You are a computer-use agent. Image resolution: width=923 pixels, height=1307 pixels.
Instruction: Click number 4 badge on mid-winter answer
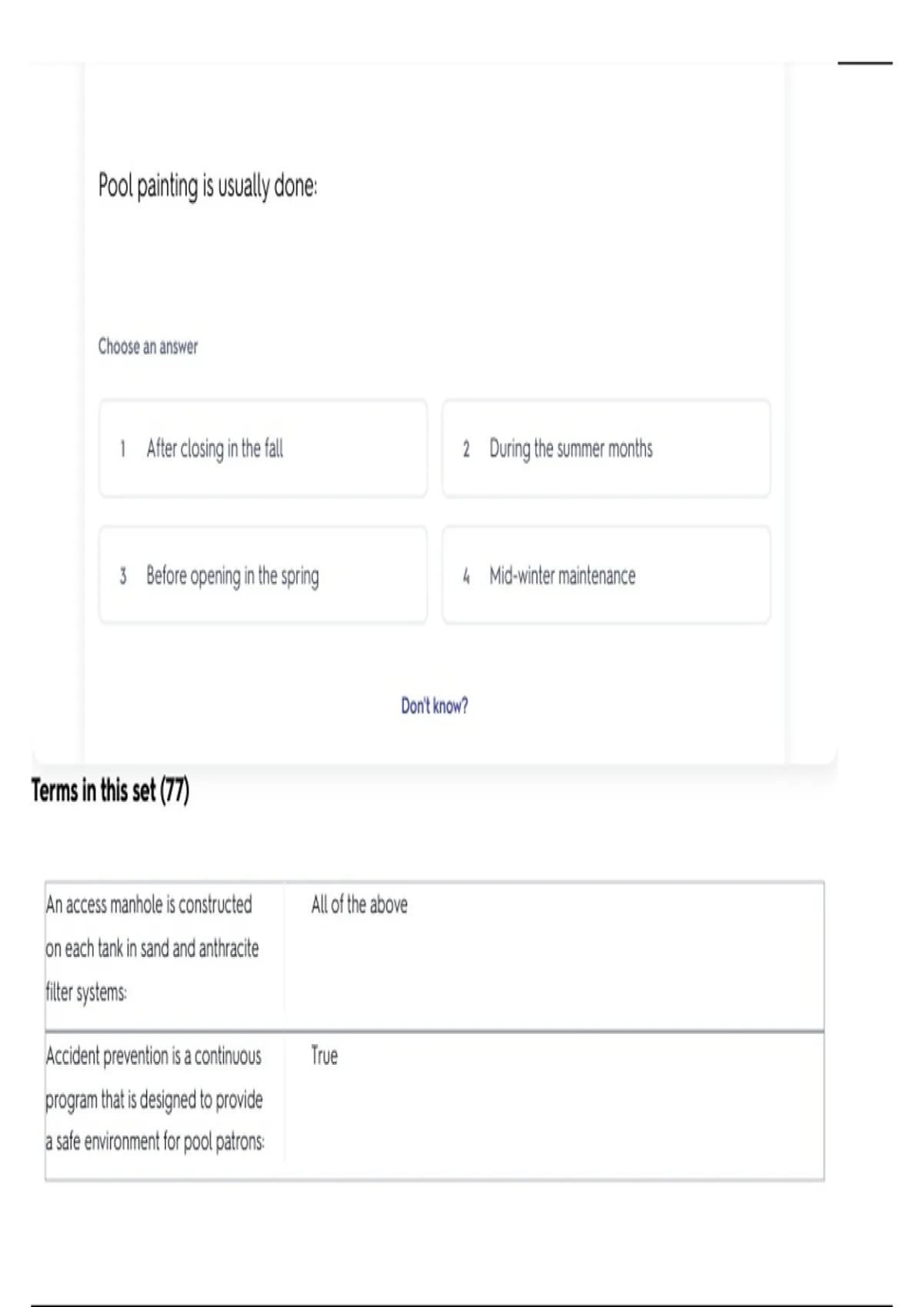coord(466,576)
